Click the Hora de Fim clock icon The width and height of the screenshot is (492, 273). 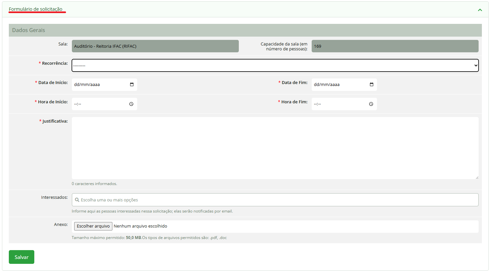pos(371,104)
